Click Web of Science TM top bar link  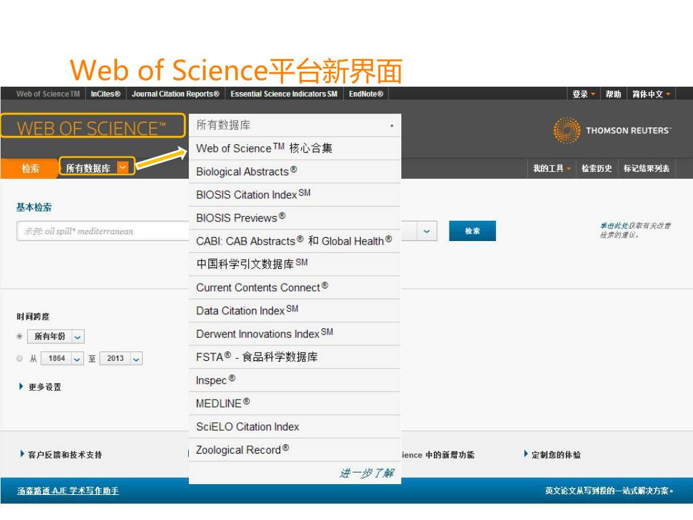48,93
